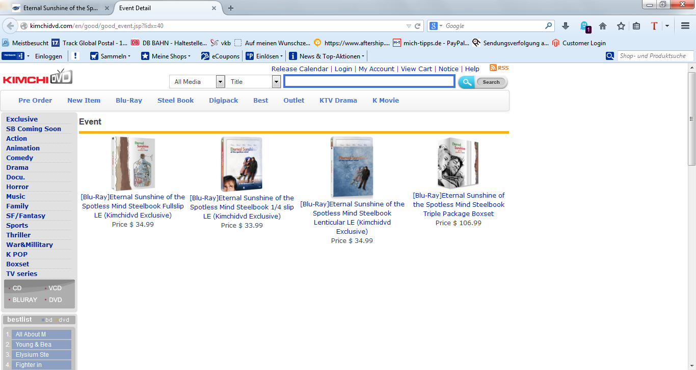
Task: Click the red T toolbar icon
Action: [654, 26]
